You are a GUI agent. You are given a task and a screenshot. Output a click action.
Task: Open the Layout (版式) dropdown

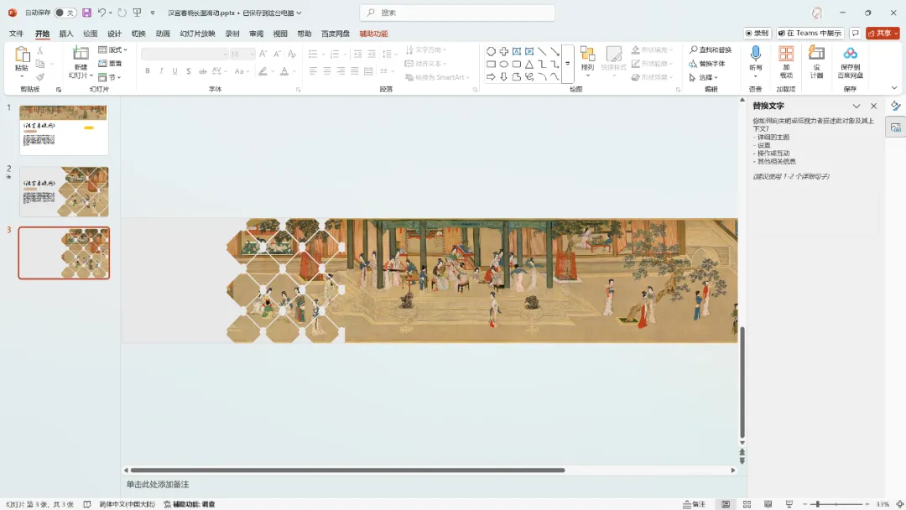pos(112,50)
